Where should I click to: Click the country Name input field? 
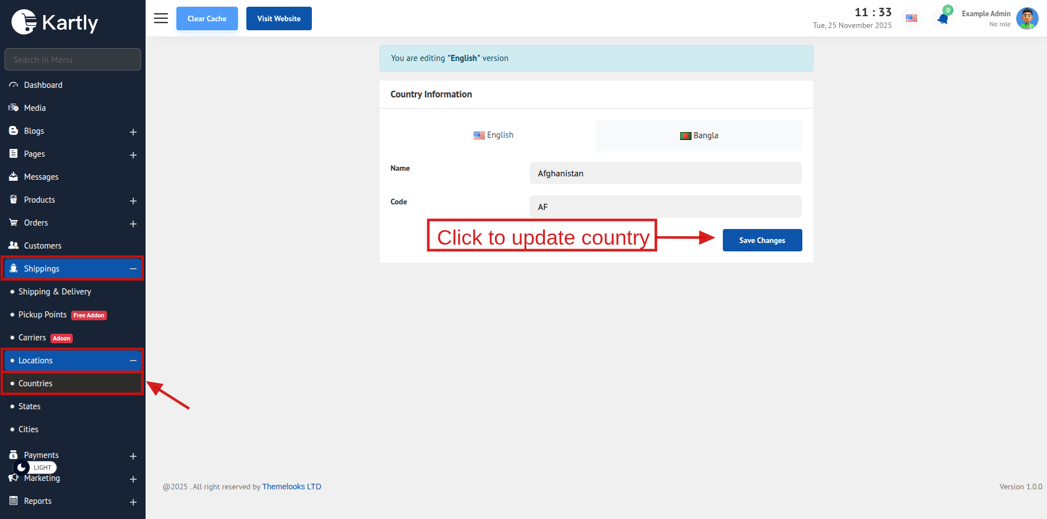665,174
